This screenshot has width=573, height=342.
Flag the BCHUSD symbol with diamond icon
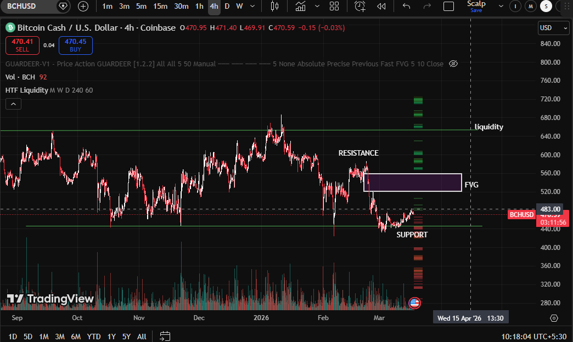61,7
